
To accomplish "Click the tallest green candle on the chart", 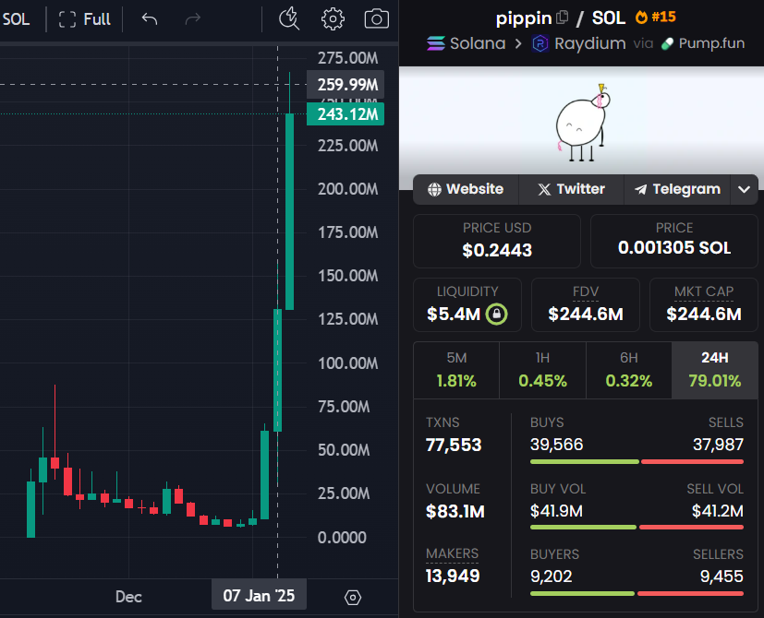I will (289, 211).
